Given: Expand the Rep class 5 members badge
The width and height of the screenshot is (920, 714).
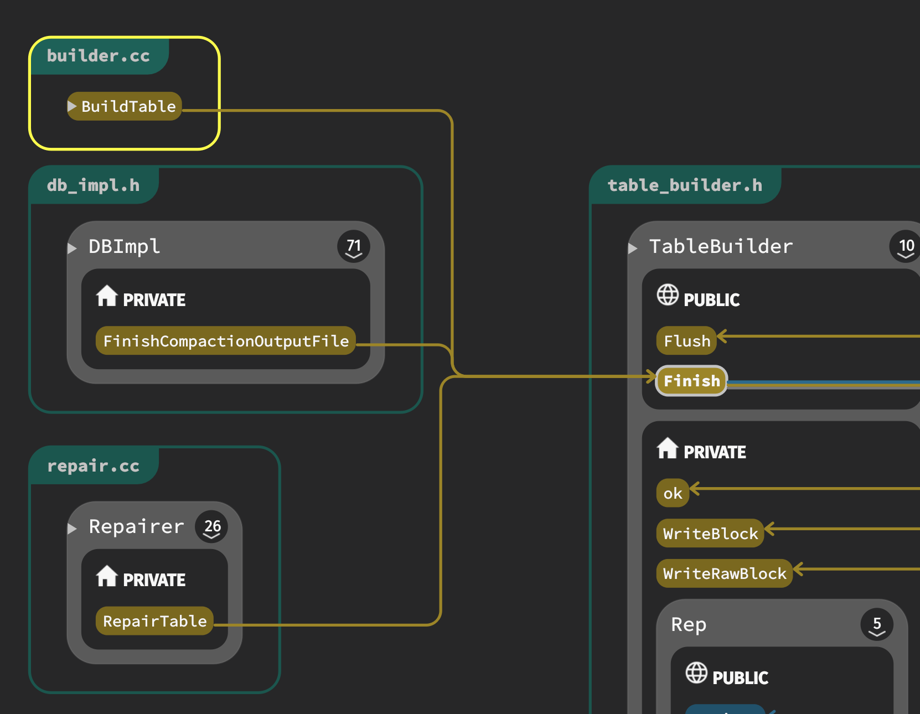Looking at the screenshot, I should tap(876, 625).
